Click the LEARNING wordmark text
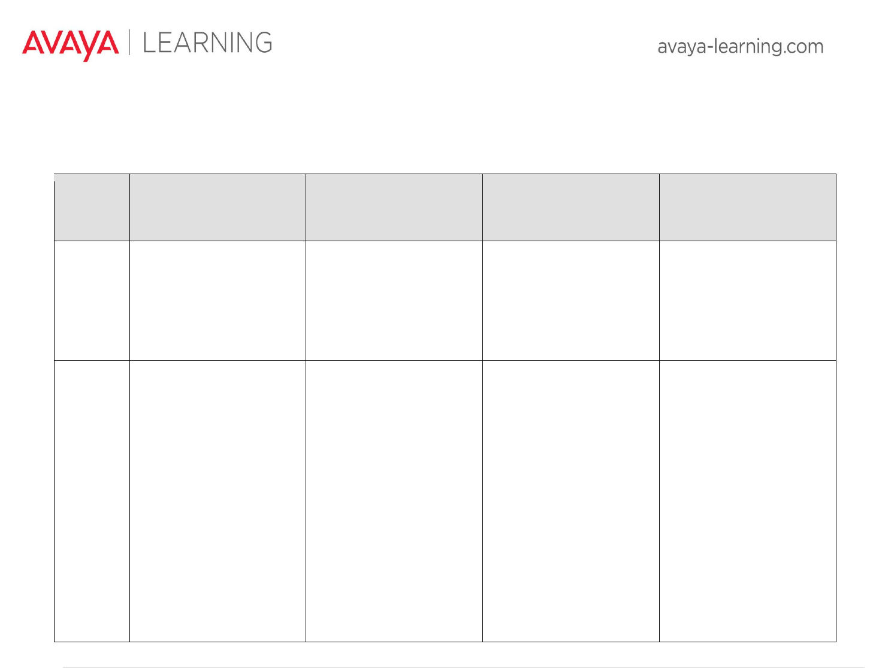Viewport: 870px width, 668px height. tap(207, 43)
